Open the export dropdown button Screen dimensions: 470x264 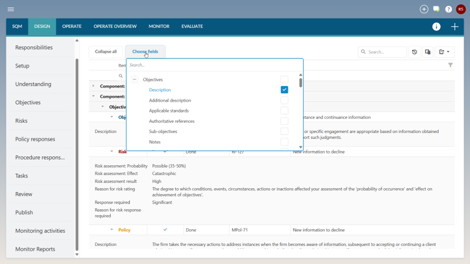pyautogui.click(x=444, y=52)
